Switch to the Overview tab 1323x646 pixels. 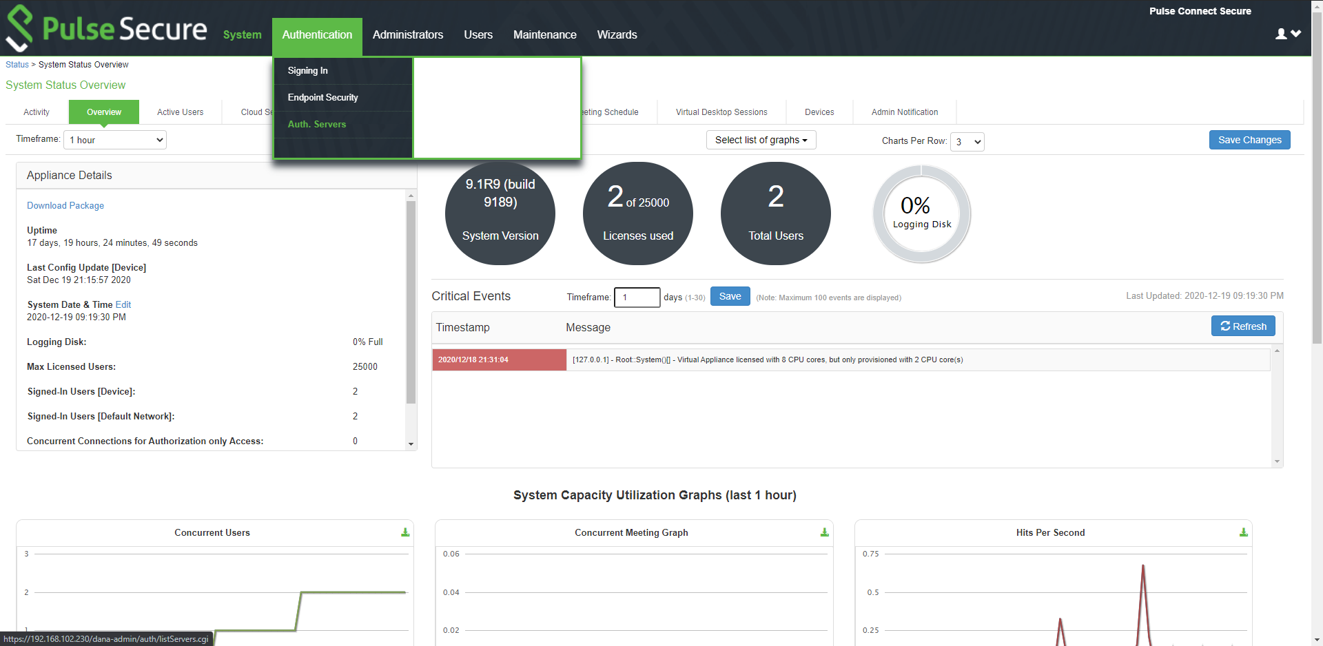104,112
